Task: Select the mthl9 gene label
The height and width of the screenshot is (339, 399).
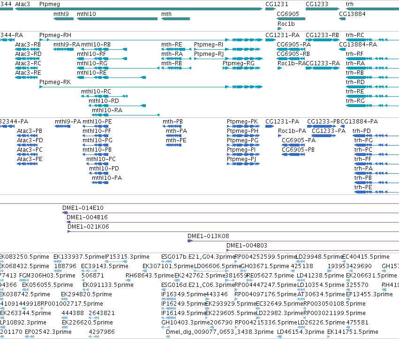Action: 61,14
